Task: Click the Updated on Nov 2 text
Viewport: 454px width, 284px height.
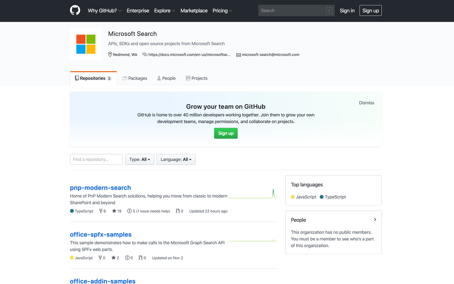Action: point(167,258)
